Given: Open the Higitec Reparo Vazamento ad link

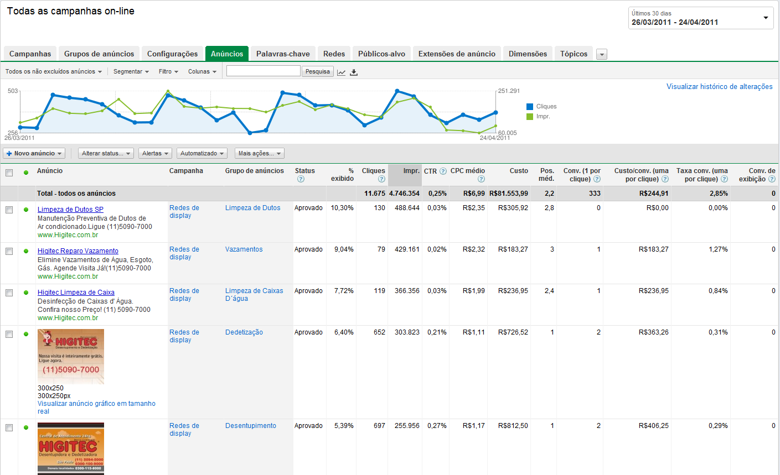Looking at the screenshot, I should [x=78, y=251].
